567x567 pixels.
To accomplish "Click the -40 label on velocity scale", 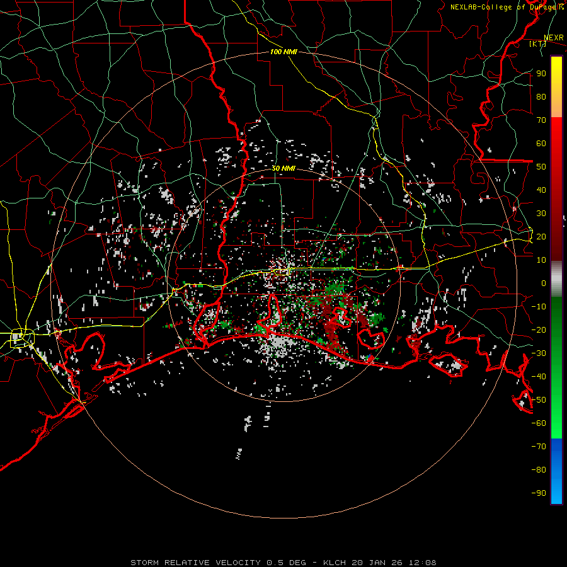I will 539,377.
